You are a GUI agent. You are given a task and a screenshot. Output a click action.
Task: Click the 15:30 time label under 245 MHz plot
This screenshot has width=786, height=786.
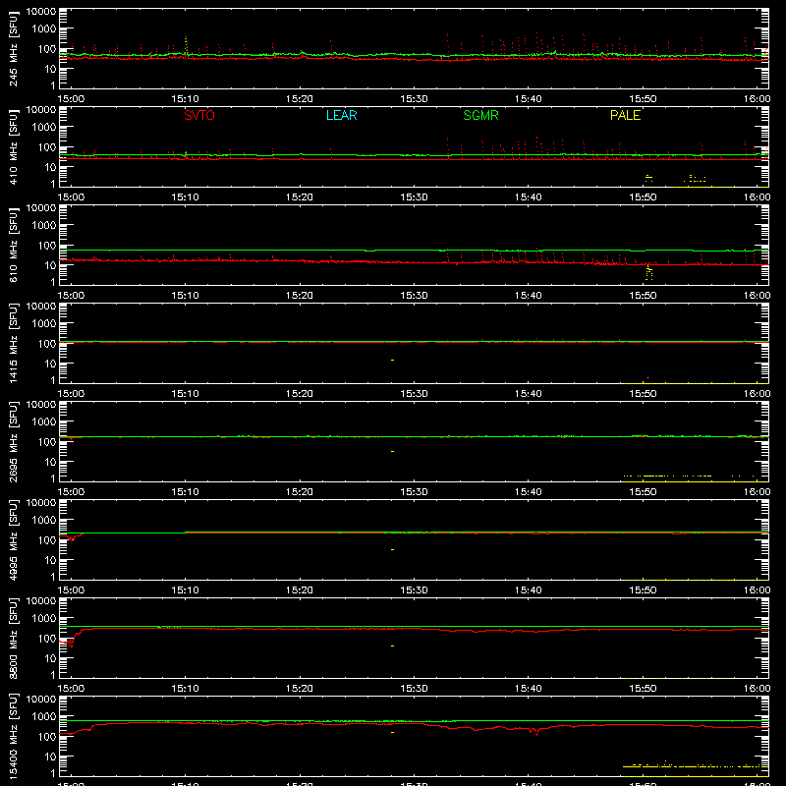tap(414, 99)
